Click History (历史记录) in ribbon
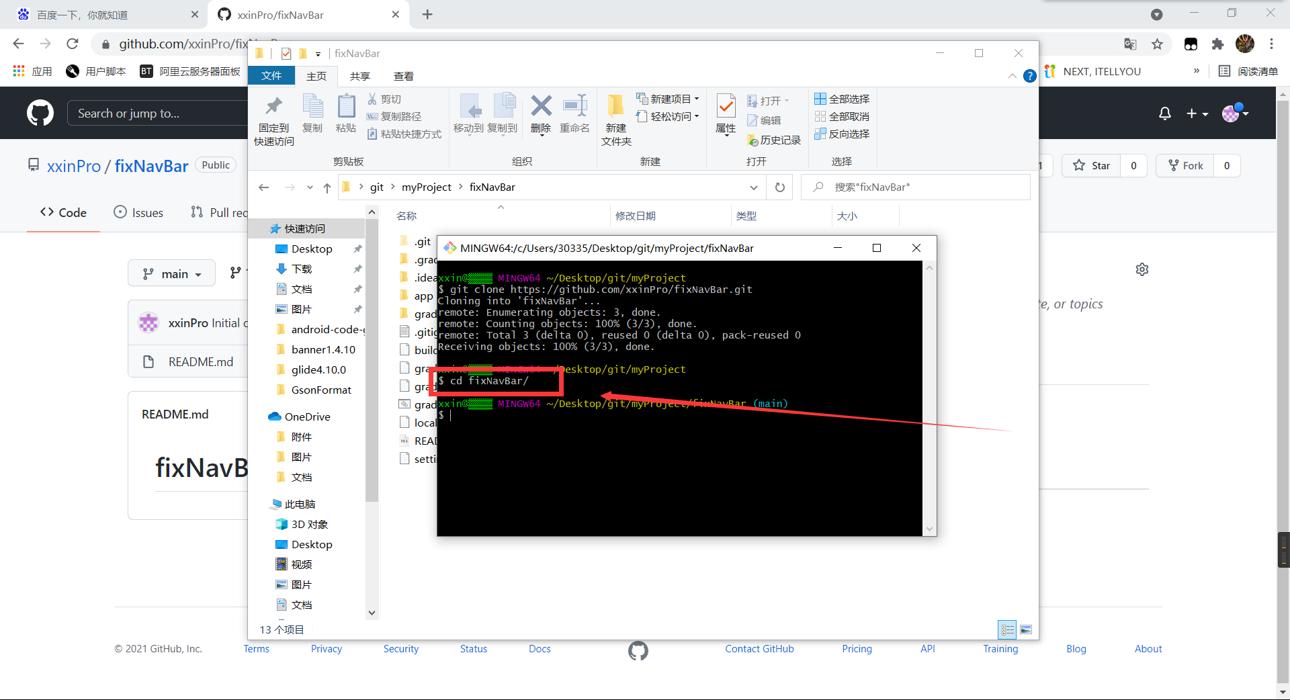Screen dimensions: 1290x700 click(x=774, y=140)
